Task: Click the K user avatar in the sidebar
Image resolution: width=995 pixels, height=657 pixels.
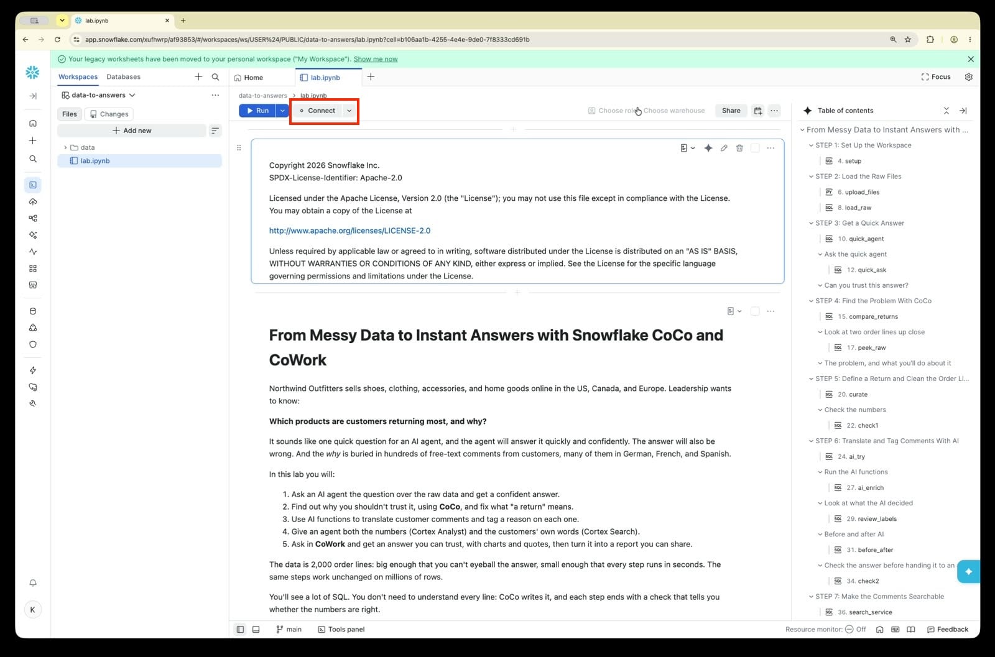Action: tap(33, 610)
